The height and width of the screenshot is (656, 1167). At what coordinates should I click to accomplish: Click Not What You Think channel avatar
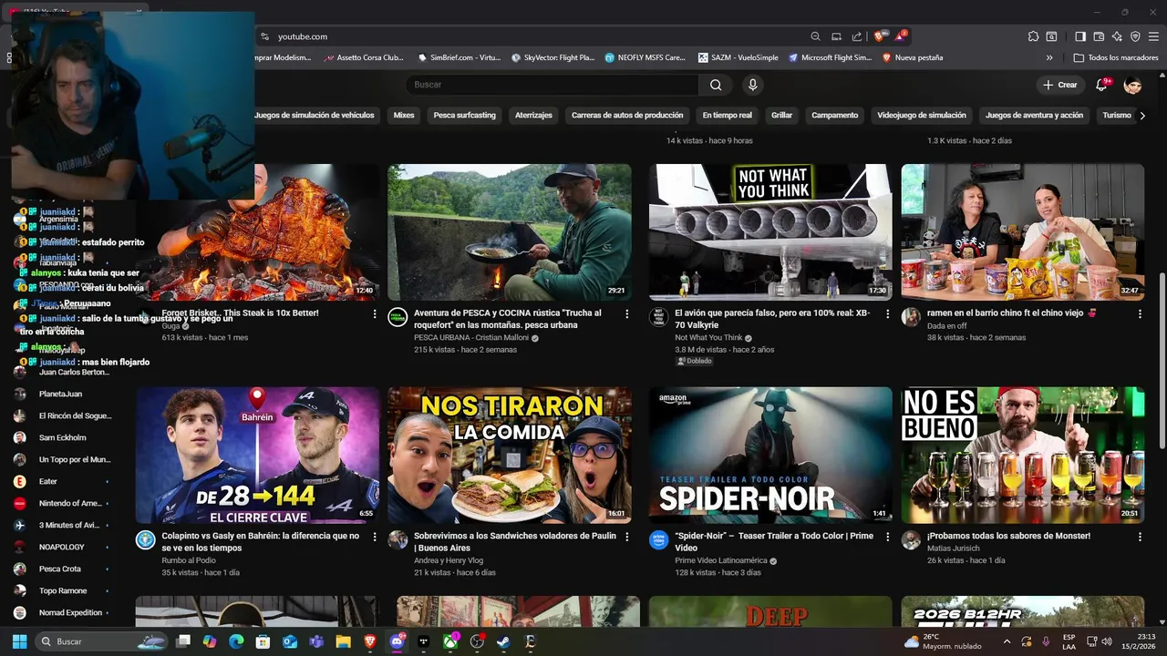point(658,316)
